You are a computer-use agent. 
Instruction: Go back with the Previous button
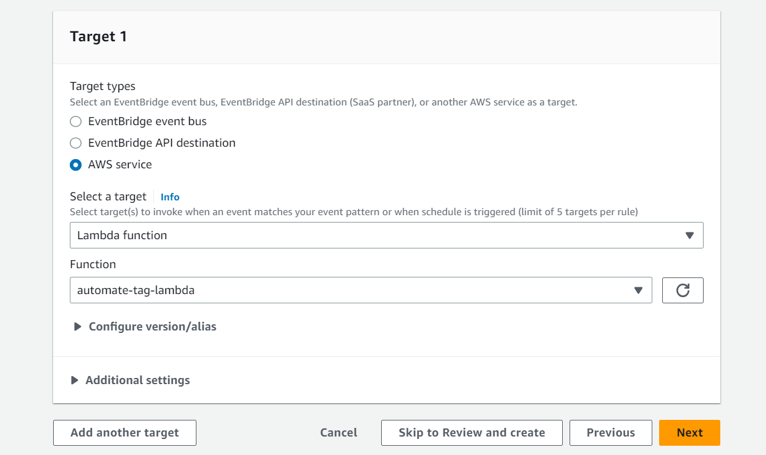(610, 433)
